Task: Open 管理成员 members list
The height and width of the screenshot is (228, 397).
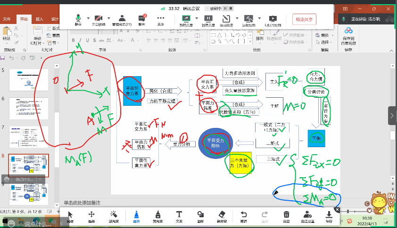Action: pyautogui.click(x=122, y=19)
